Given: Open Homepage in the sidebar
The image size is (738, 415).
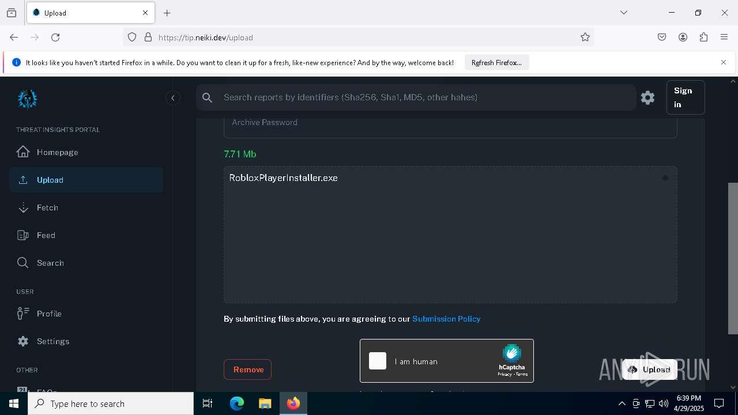Looking at the screenshot, I should [86, 152].
